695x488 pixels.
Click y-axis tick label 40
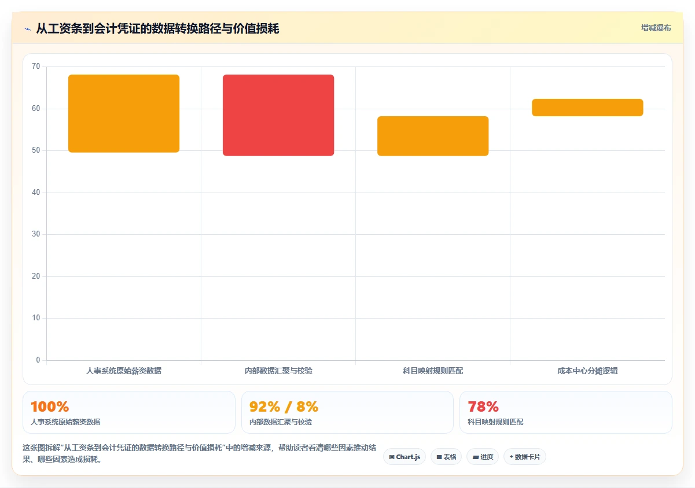tap(36, 193)
